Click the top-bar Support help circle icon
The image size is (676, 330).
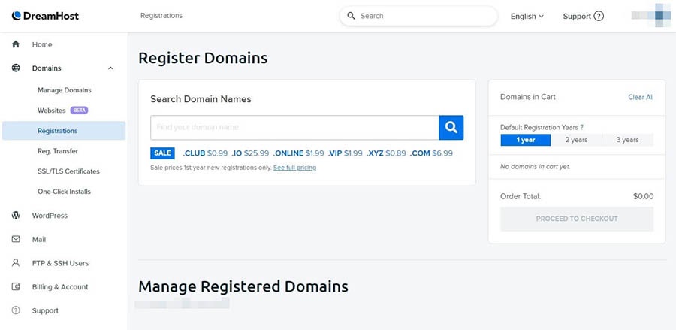tap(599, 16)
